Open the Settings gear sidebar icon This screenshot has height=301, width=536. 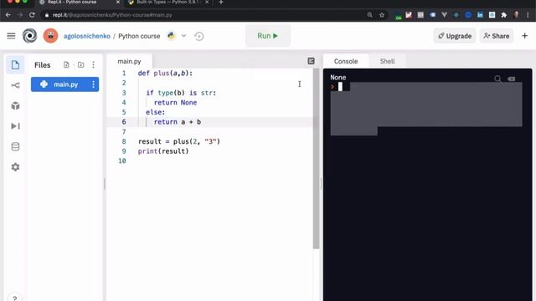[15, 167]
